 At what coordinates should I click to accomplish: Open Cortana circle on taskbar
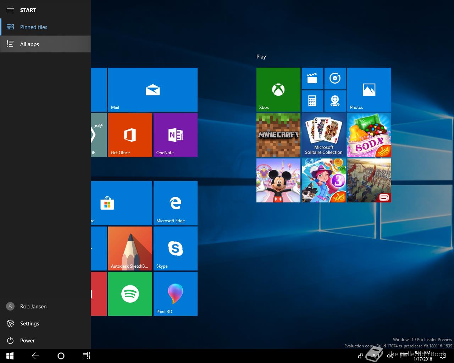(61, 356)
